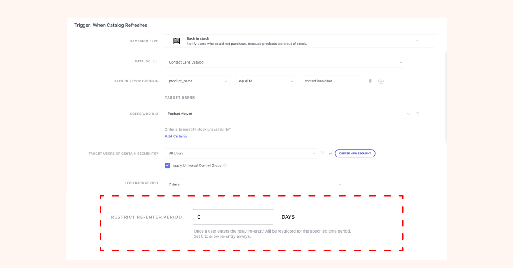Image resolution: width=513 pixels, height=268 pixels.
Task: Click the info icon beside Universal Control Group
Action: (x=225, y=166)
